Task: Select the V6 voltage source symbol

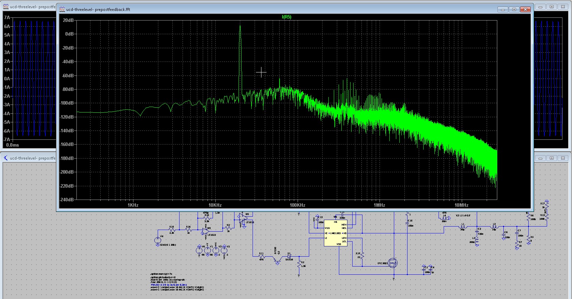Action: pos(199,250)
